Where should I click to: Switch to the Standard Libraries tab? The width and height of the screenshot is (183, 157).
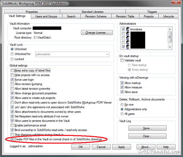point(92,12)
